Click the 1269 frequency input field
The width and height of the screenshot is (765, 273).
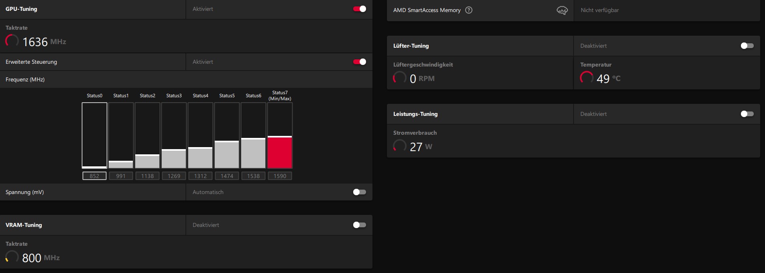pyautogui.click(x=174, y=176)
